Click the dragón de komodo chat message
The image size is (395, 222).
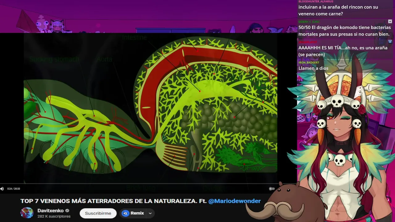coord(344,31)
